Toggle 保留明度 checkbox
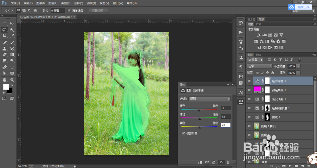Image resolution: width=317 pixels, height=168 pixels. coord(183,133)
